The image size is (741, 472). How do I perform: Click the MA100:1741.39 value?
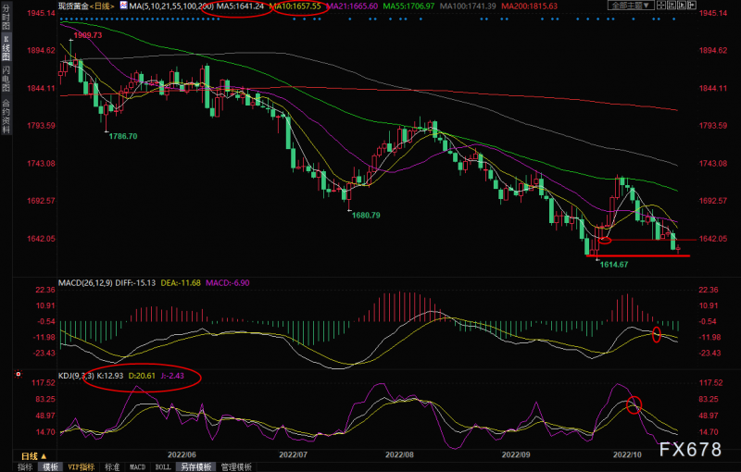tap(468, 6)
